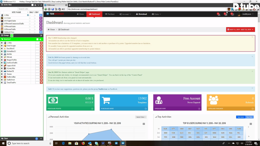
Task: Open Personal Activities chart hamburger menu
Action: (x=144, y=124)
